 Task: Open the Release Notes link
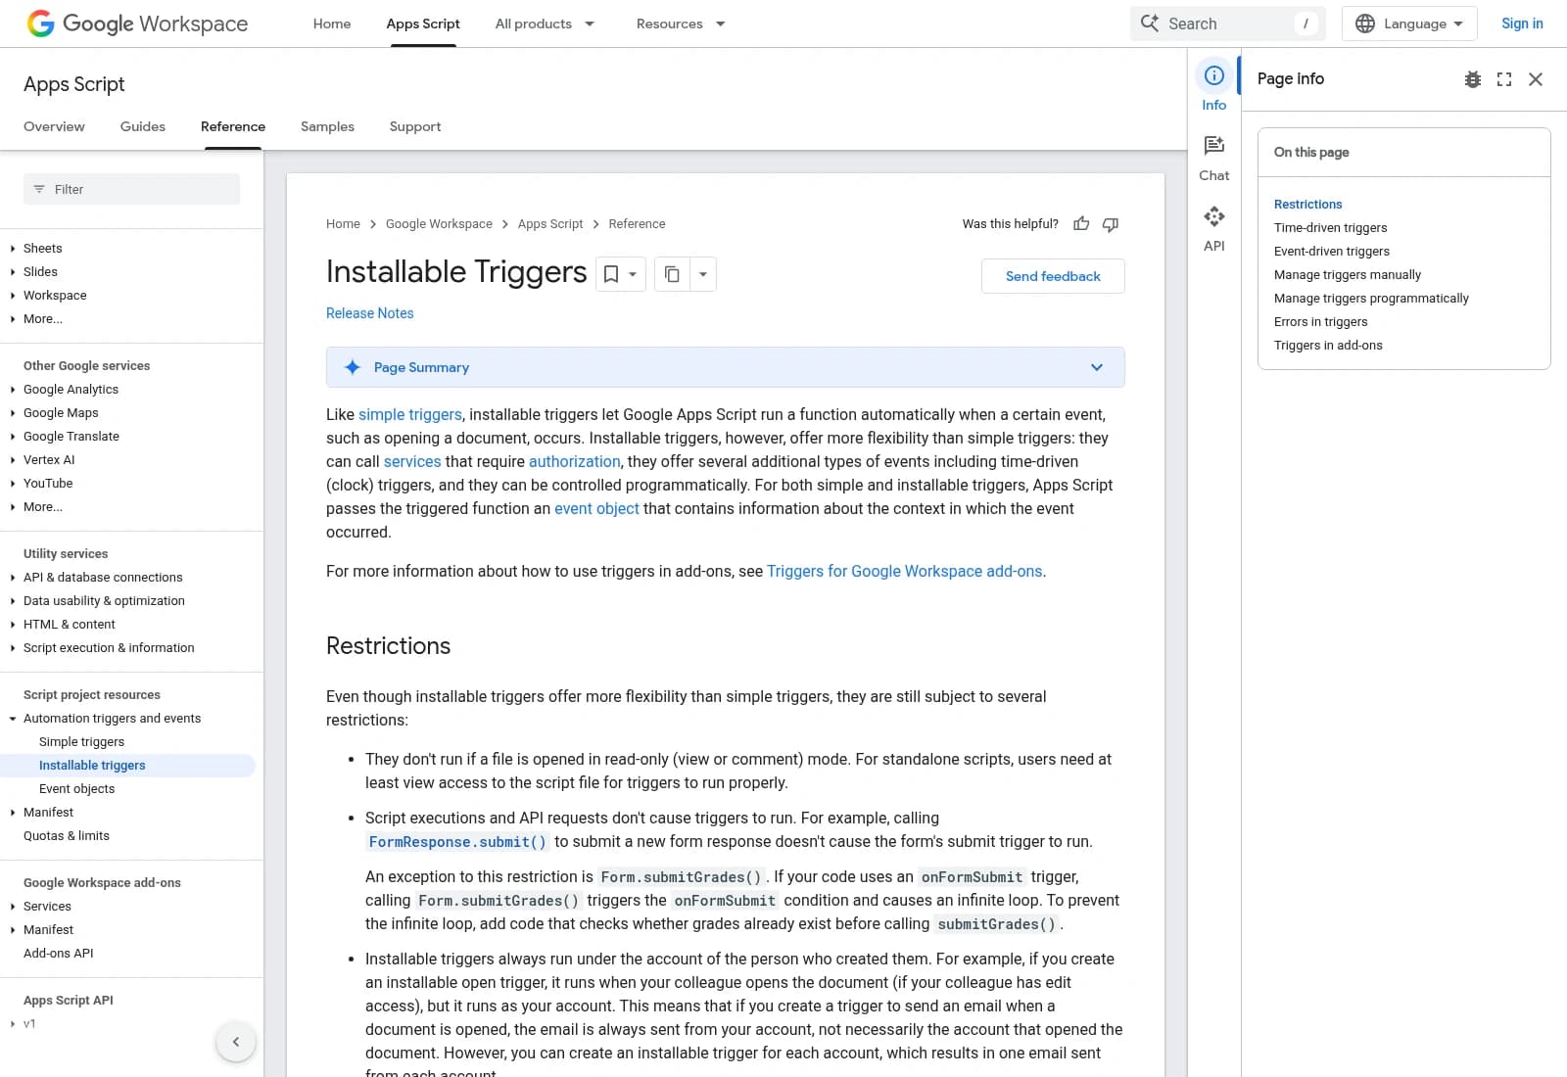point(370,313)
